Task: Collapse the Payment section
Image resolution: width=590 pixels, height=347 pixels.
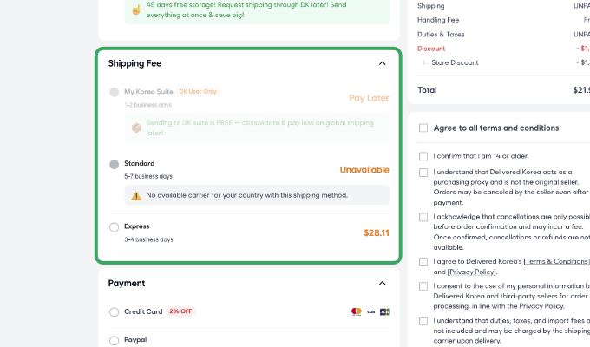Action: pos(383,283)
